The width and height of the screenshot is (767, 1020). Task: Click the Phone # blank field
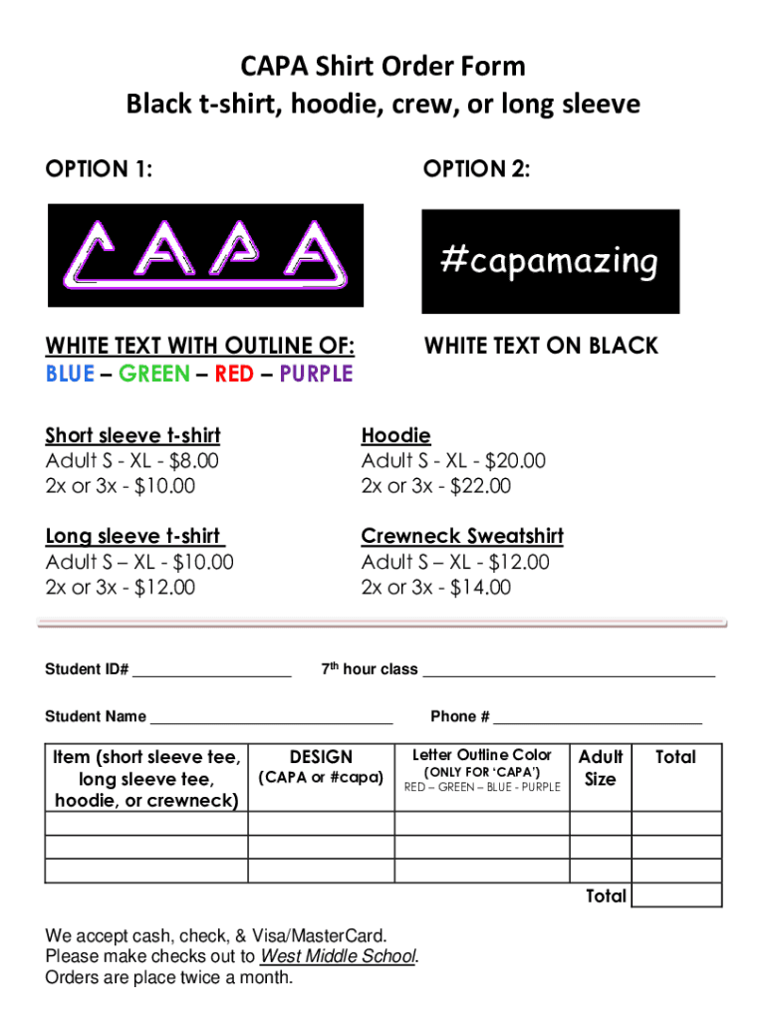[x=598, y=717]
